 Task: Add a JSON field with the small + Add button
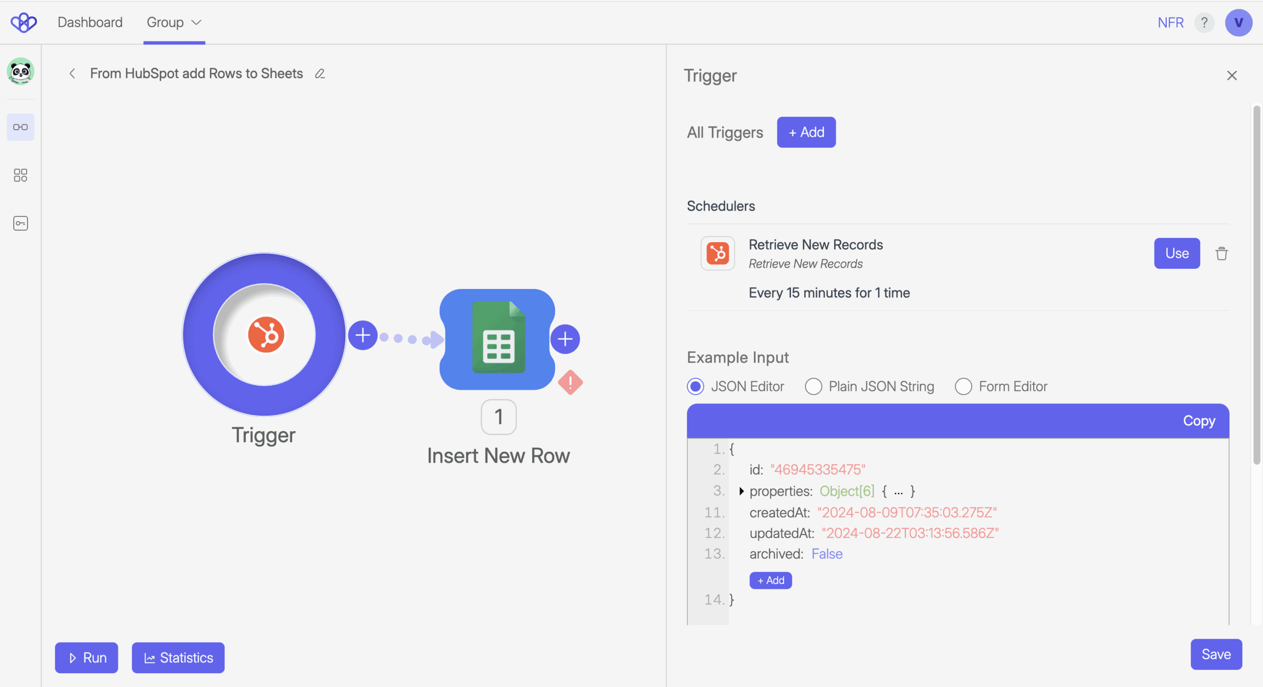pos(771,580)
